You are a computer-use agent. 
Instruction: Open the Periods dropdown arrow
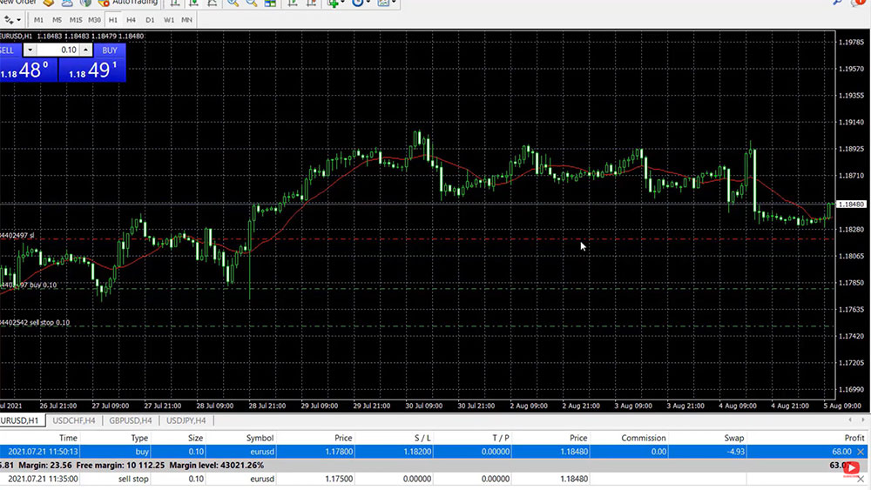pyautogui.click(x=368, y=3)
